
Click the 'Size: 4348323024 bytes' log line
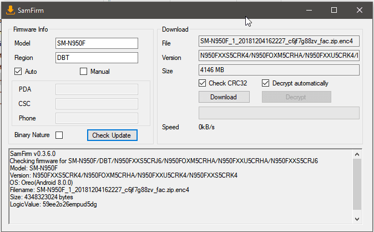click(41, 197)
